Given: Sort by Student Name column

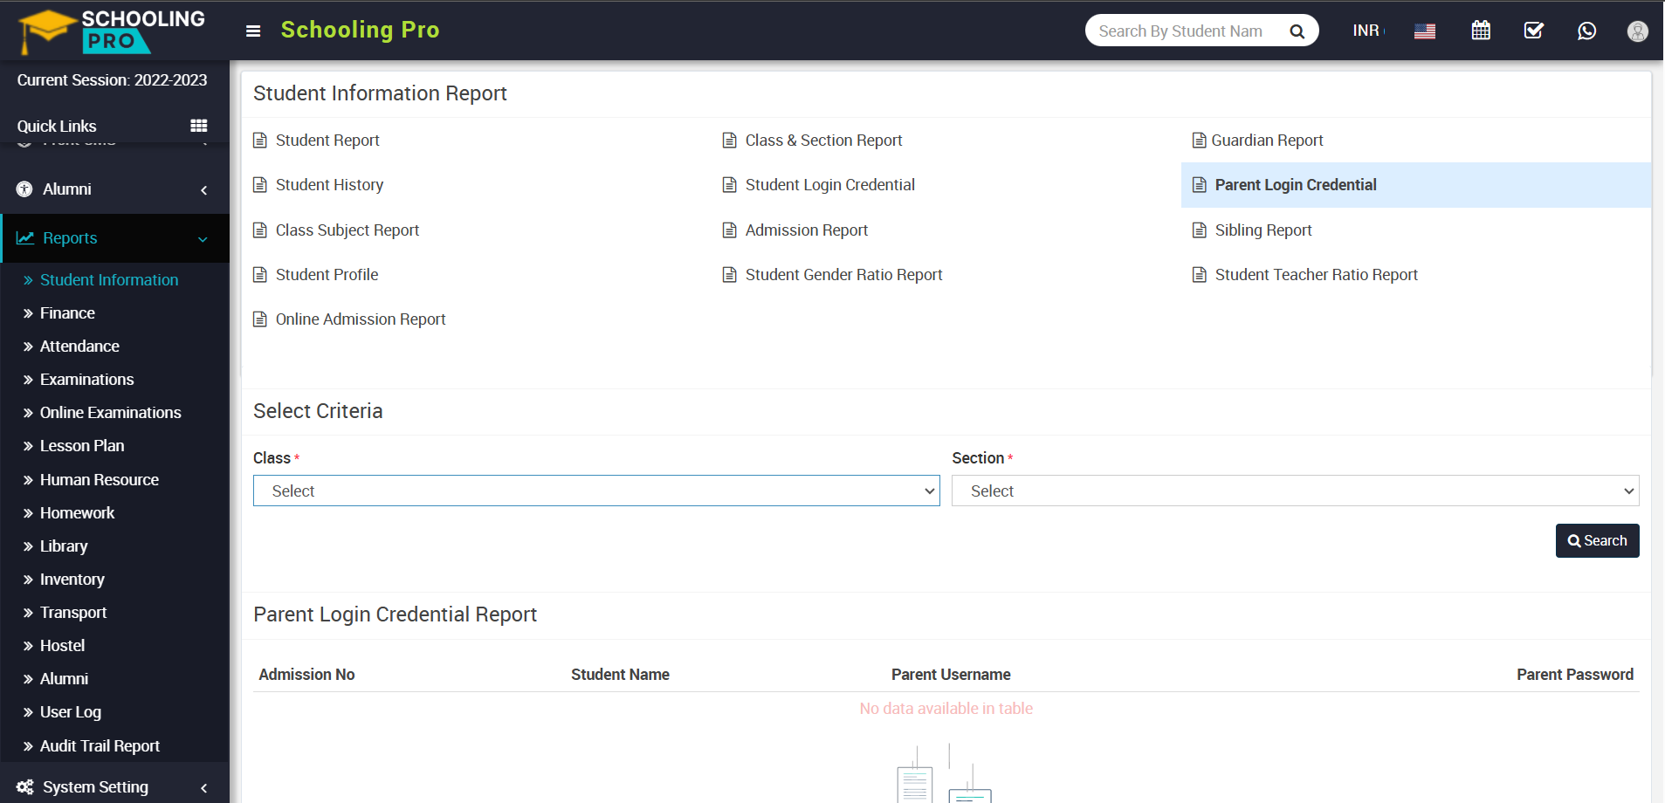Looking at the screenshot, I should (x=620, y=675).
